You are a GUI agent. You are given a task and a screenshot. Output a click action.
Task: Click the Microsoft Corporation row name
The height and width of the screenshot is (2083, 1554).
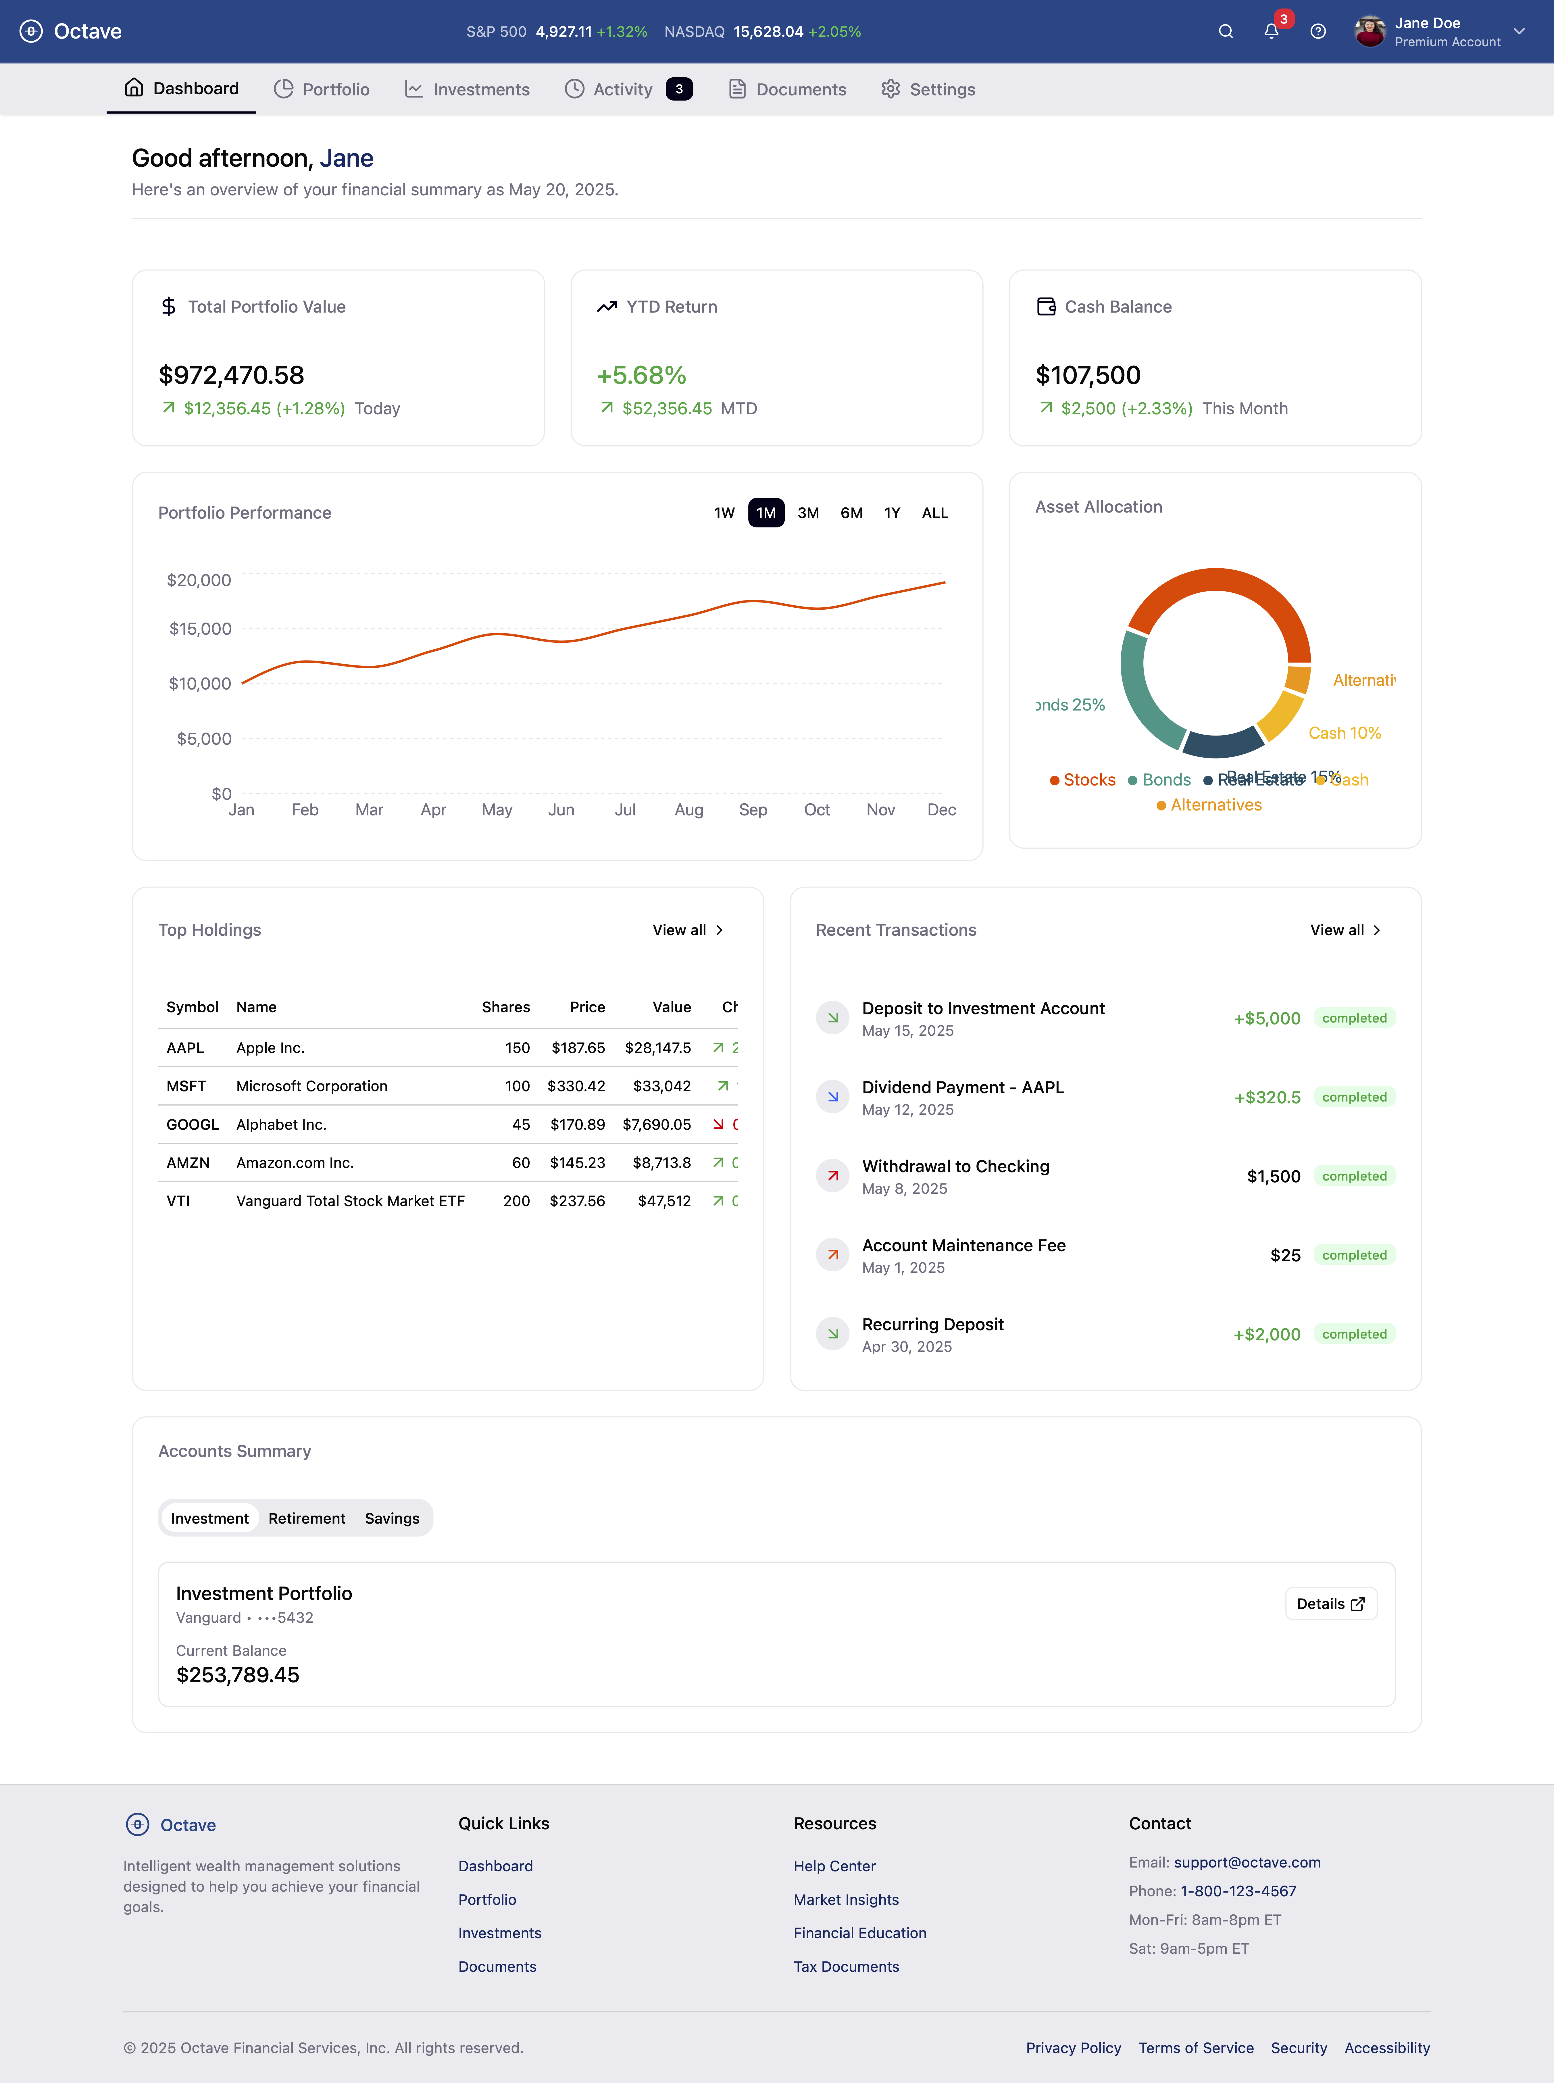pyautogui.click(x=311, y=1086)
